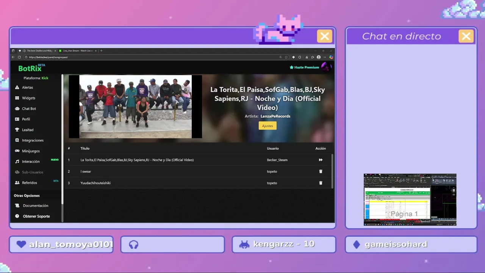Click the Título column header
The width and height of the screenshot is (485, 273).
[x=85, y=148]
